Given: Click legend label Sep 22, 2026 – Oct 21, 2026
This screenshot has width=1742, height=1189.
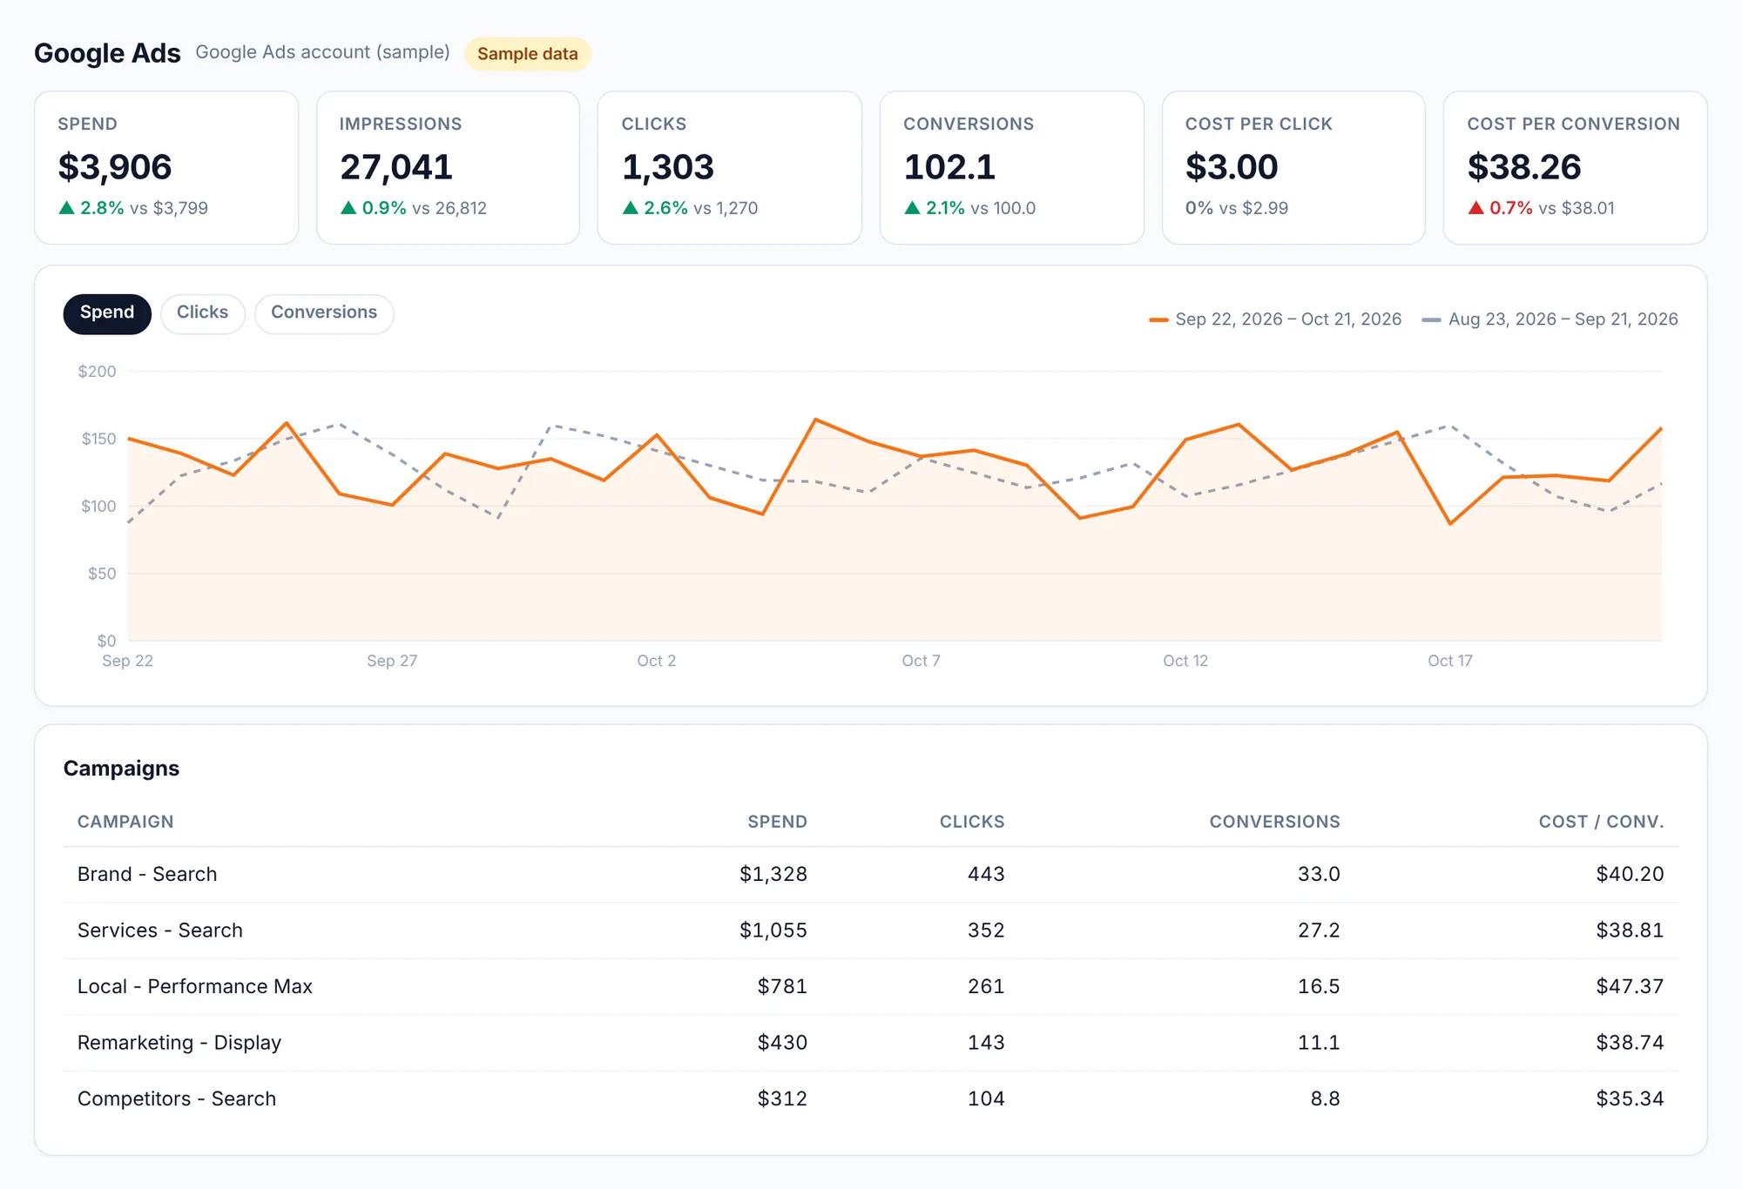Looking at the screenshot, I should point(1288,319).
